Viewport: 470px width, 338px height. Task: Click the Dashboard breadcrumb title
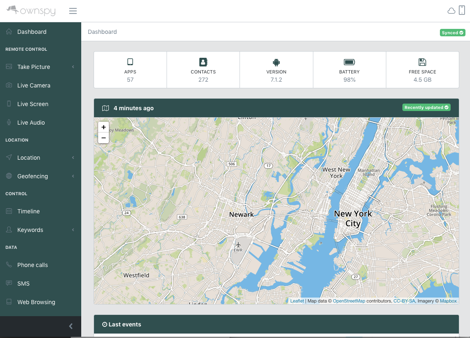pyautogui.click(x=102, y=32)
